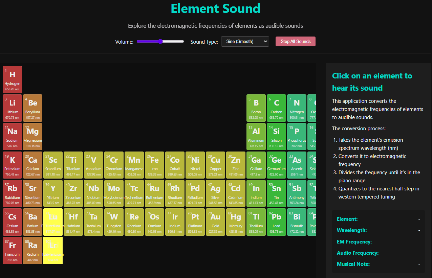This screenshot has height=278, width=432.
Task: Select the Germanium (Ge) tile
Action: point(276,165)
